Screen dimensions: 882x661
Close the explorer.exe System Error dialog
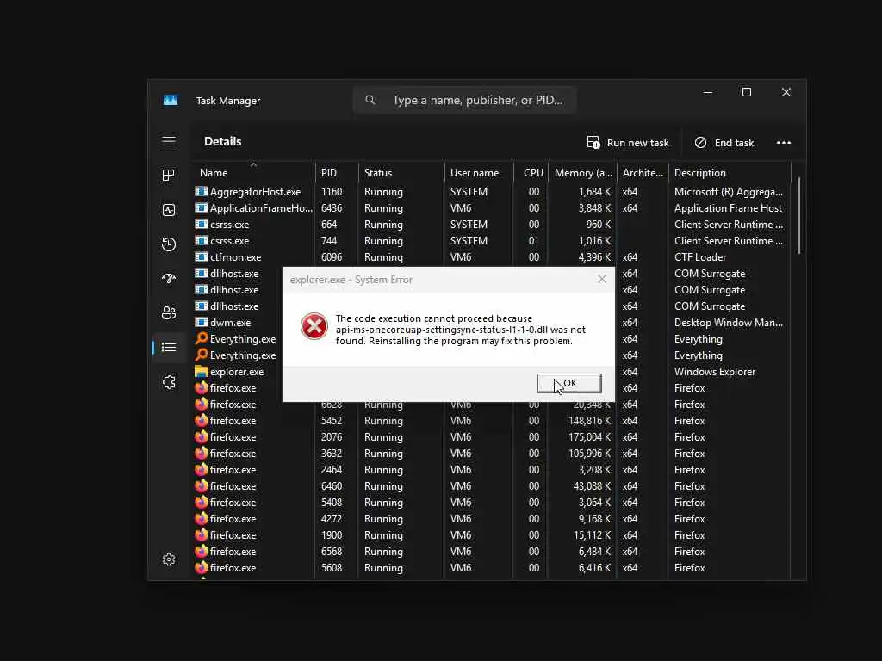point(602,280)
